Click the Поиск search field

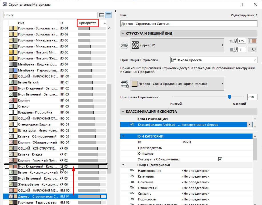coord(50,15)
